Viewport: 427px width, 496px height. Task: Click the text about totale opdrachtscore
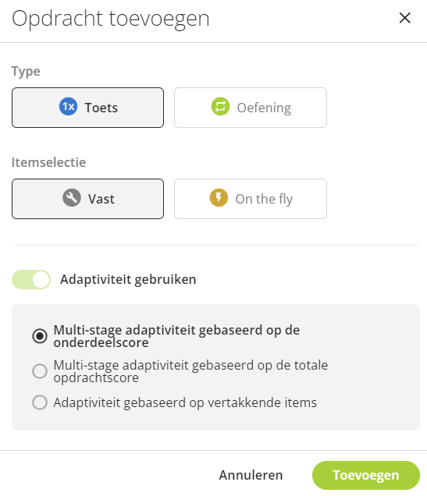coord(190,371)
